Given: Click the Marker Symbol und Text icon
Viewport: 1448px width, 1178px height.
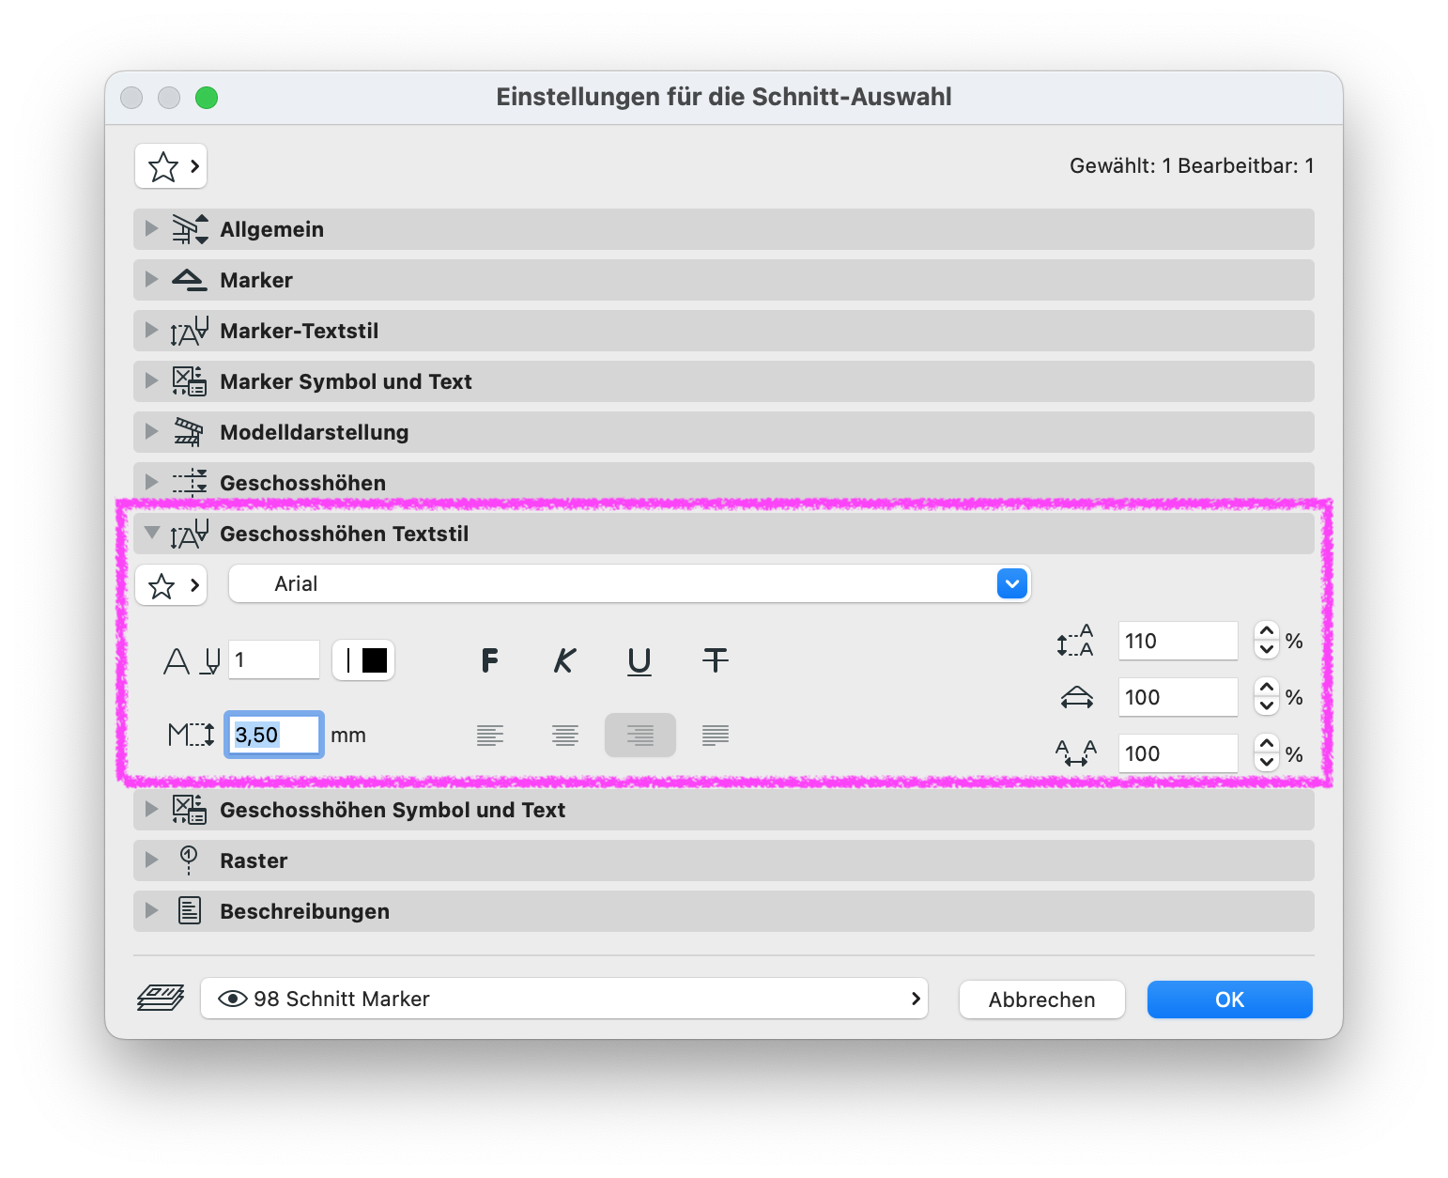Looking at the screenshot, I should tap(189, 381).
